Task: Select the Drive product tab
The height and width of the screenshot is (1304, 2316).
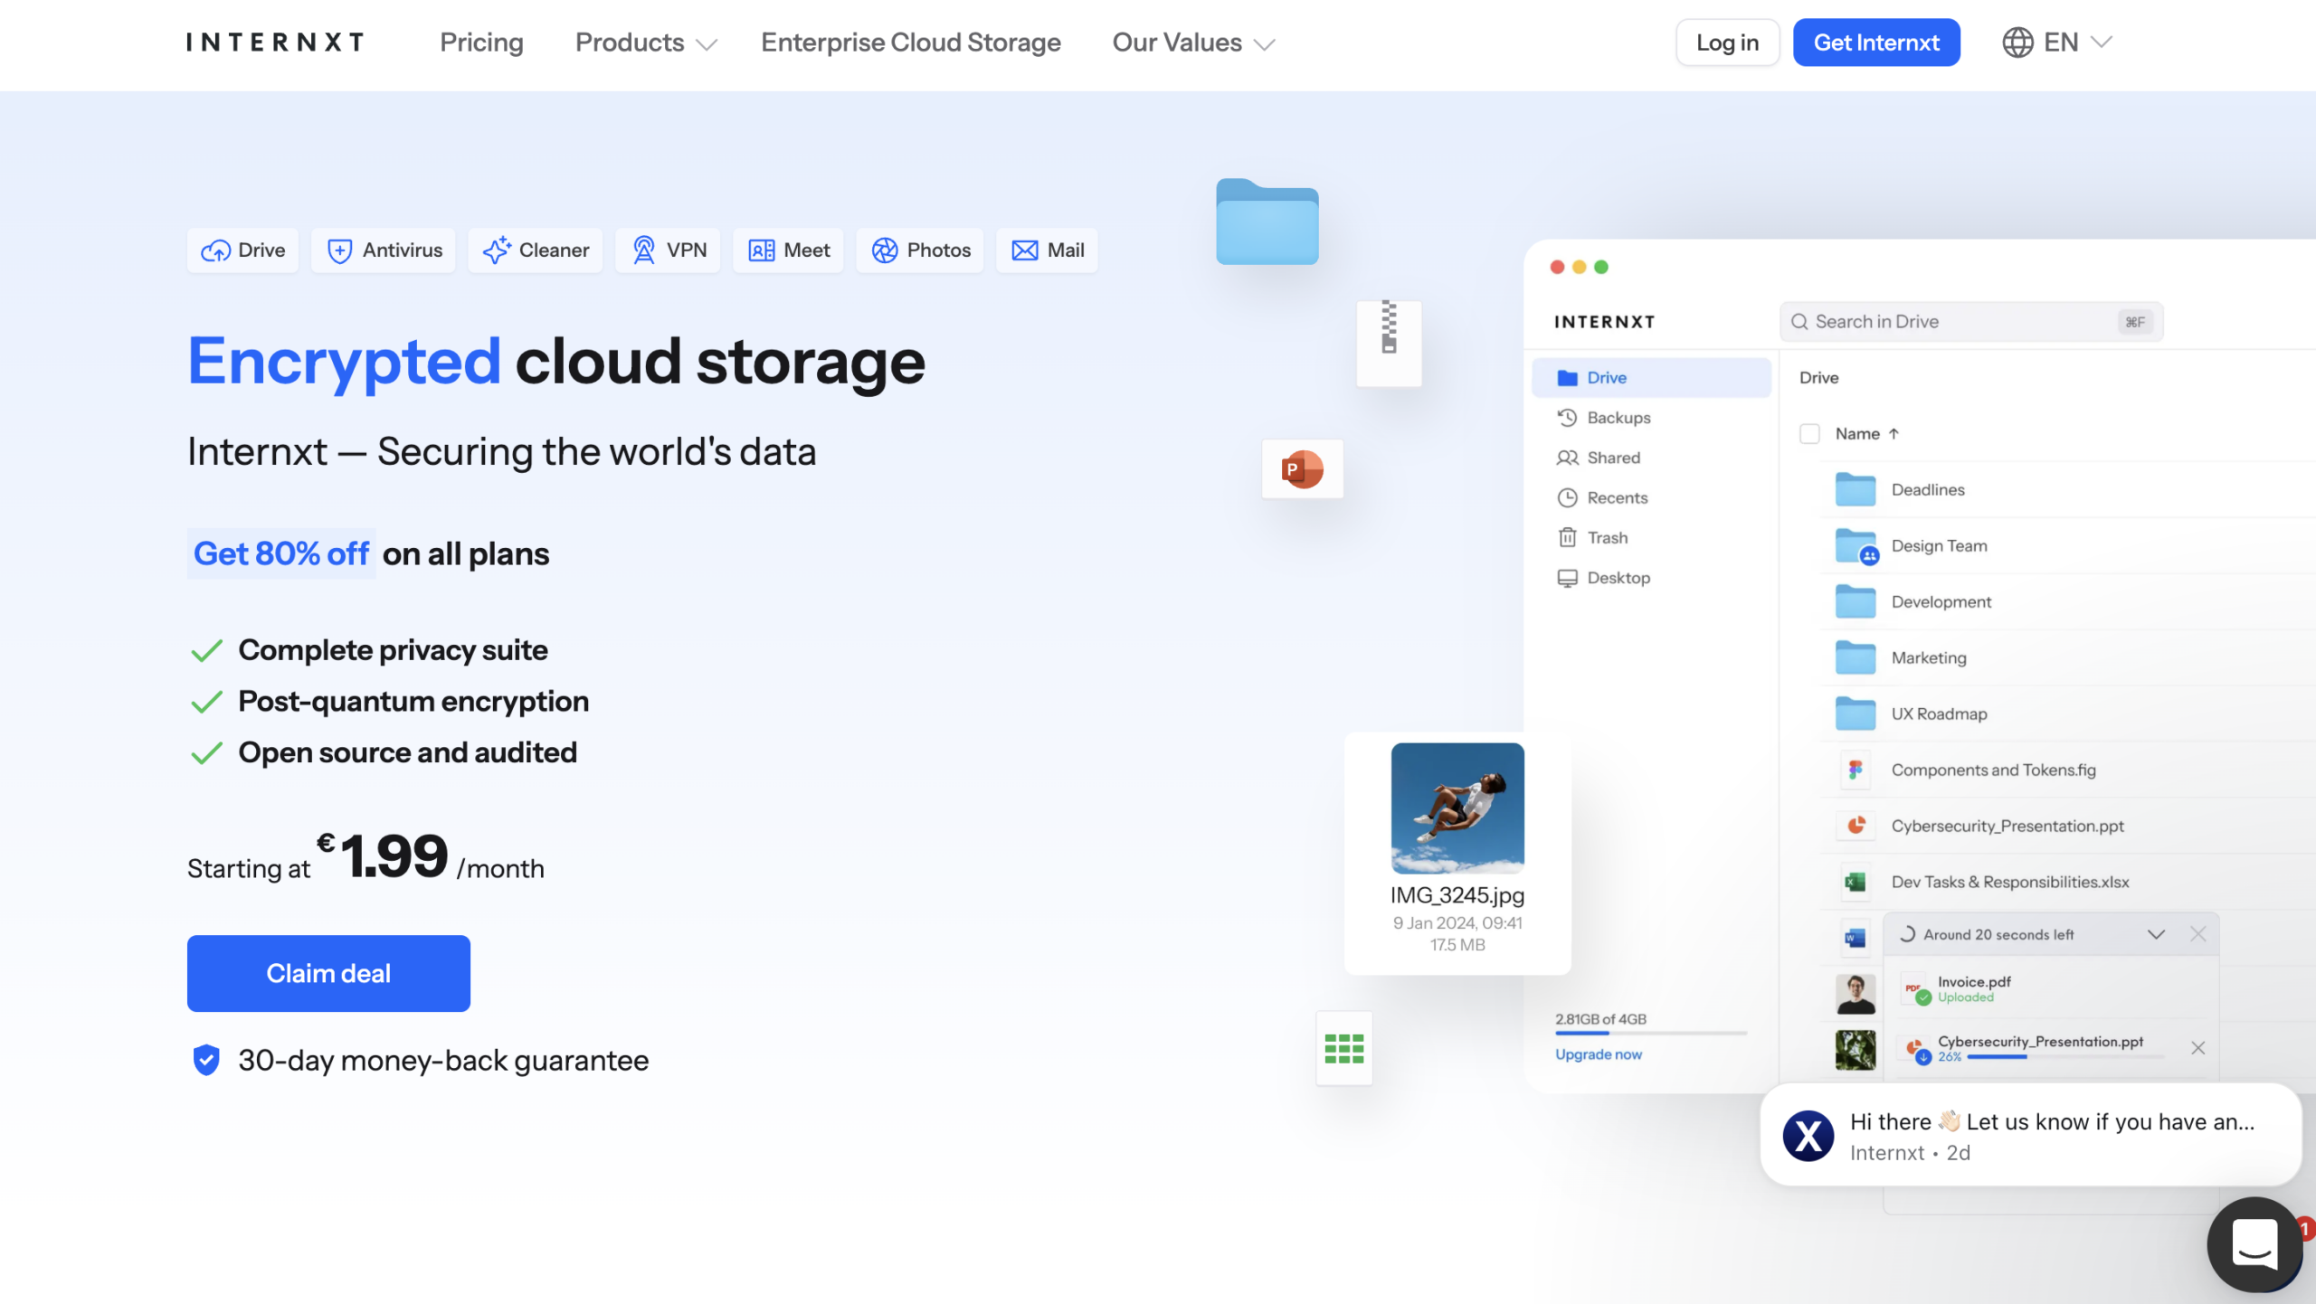Action: [242, 250]
